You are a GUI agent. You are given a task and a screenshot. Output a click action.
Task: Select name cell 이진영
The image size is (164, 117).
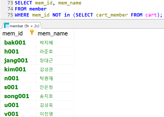coord(55,113)
